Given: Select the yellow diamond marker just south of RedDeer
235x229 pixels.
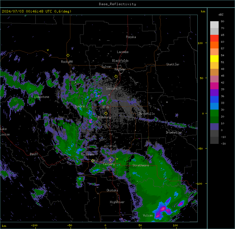Looking at the screenshot, I should [116, 76].
